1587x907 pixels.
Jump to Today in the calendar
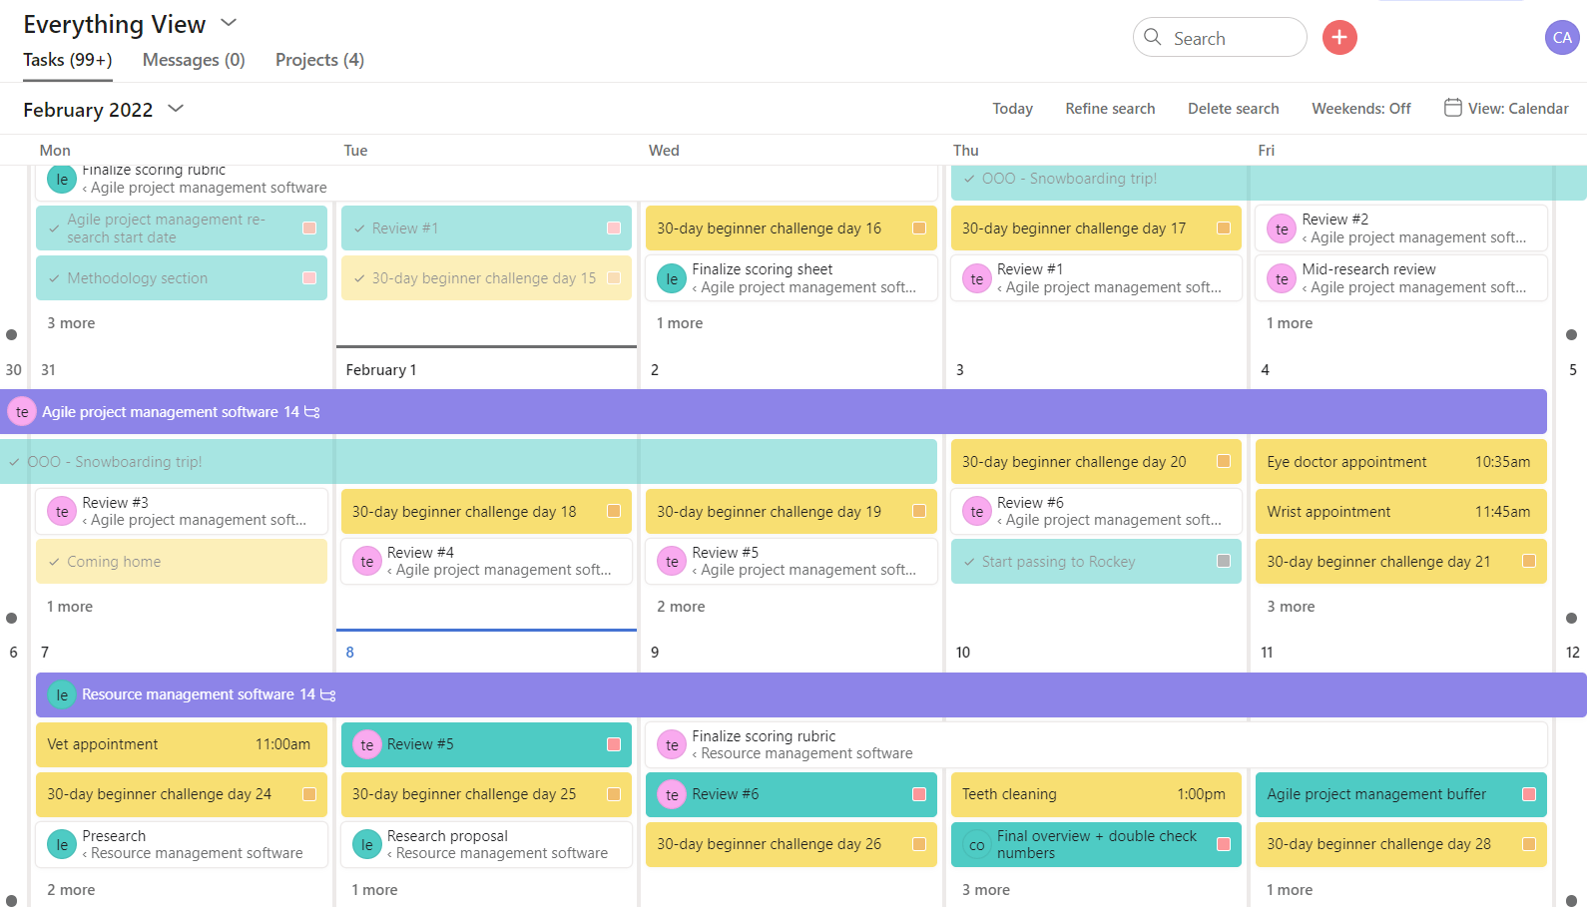[1012, 109]
